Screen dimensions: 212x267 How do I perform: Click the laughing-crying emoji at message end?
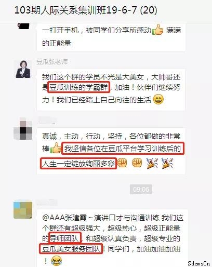[x=57, y=260]
